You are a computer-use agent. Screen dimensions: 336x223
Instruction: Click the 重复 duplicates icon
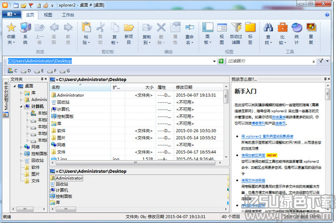point(311,27)
